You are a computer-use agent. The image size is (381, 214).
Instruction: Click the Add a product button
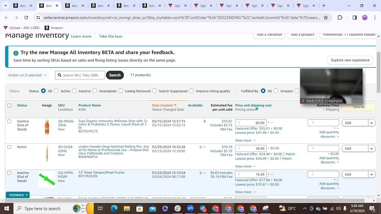302,35
